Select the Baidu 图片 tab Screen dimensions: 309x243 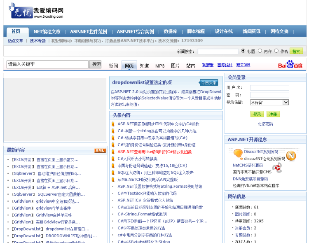click(x=175, y=66)
